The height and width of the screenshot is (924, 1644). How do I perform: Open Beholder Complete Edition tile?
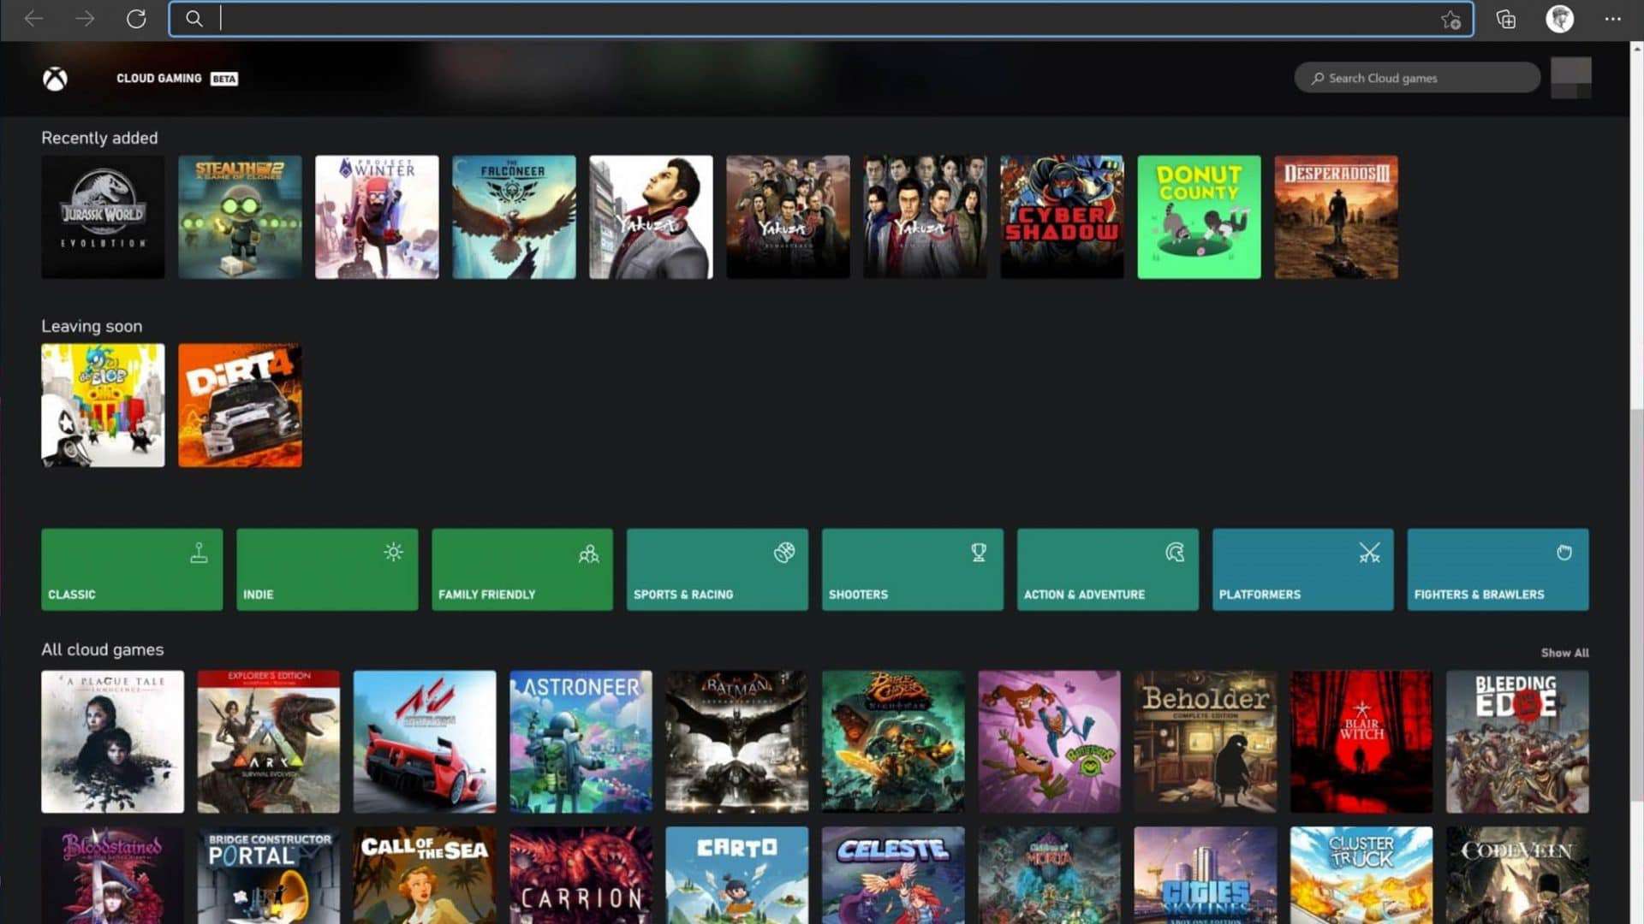coord(1205,742)
